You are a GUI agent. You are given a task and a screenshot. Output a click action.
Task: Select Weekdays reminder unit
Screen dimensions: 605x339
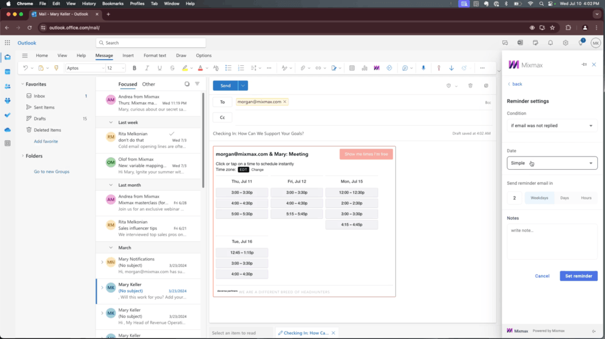(539, 198)
